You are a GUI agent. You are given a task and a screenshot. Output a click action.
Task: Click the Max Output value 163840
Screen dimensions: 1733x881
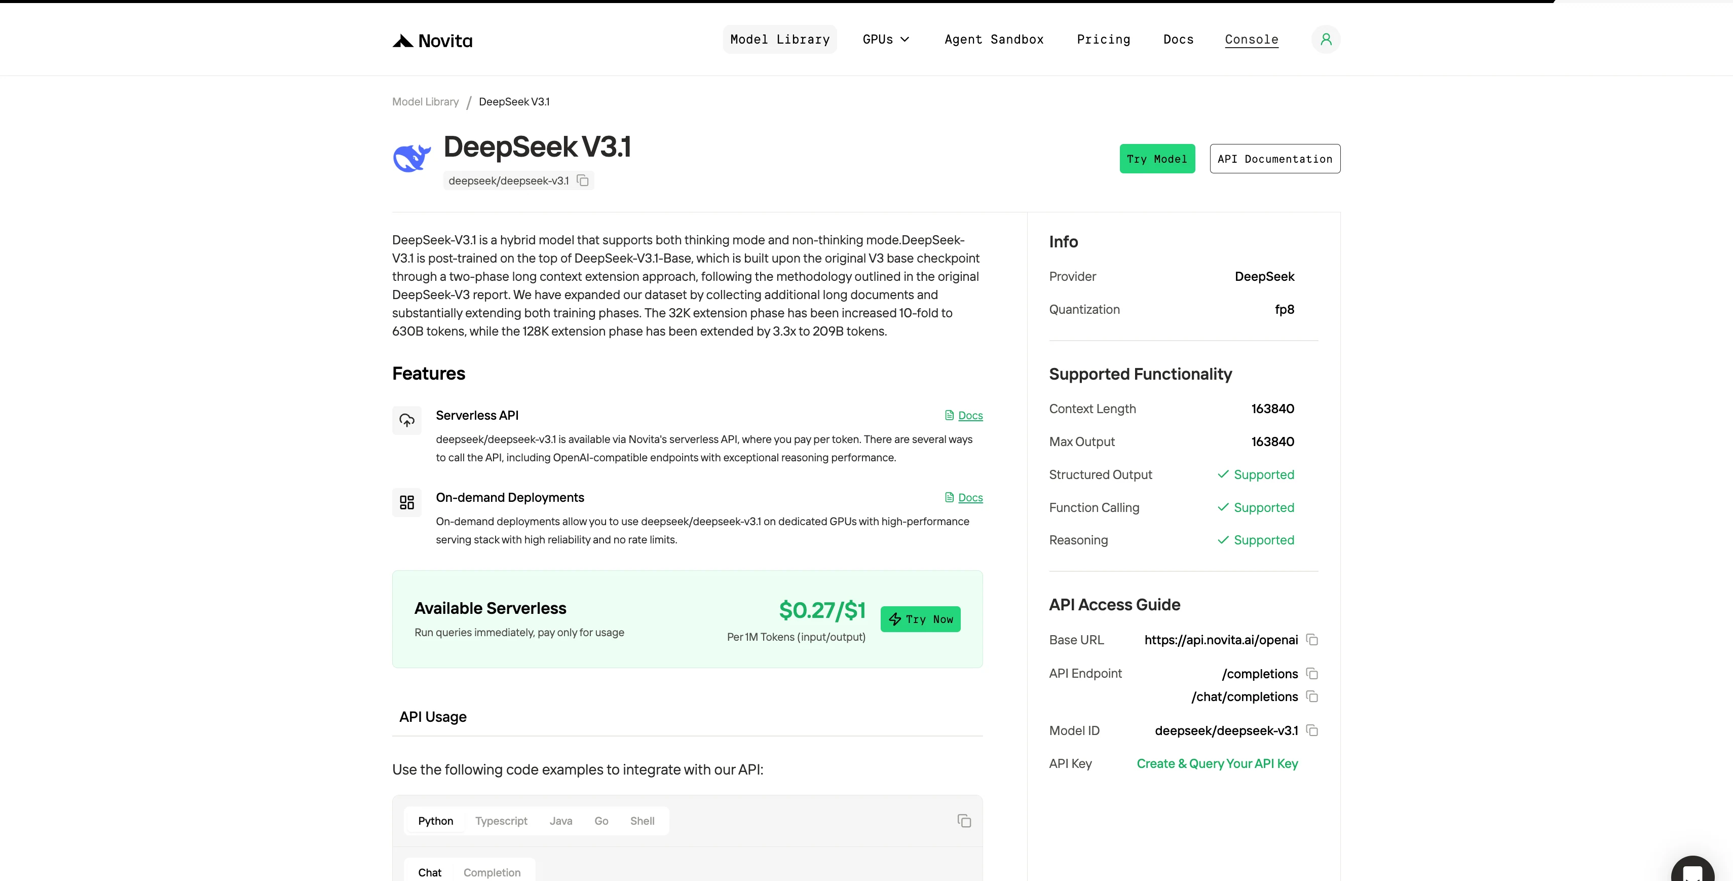1272,442
